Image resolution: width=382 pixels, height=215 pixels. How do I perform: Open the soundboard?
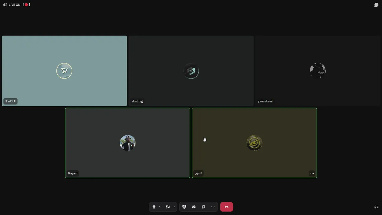point(203,207)
